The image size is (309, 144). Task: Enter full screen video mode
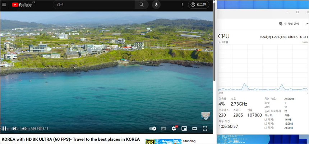[205, 128]
